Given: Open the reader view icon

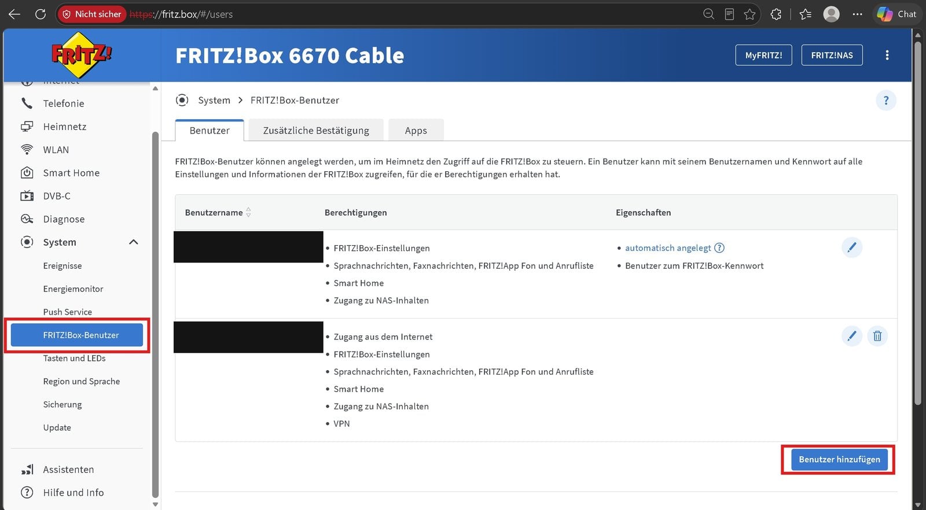Looking at the screenshot, I should click(x=729, y=14).
